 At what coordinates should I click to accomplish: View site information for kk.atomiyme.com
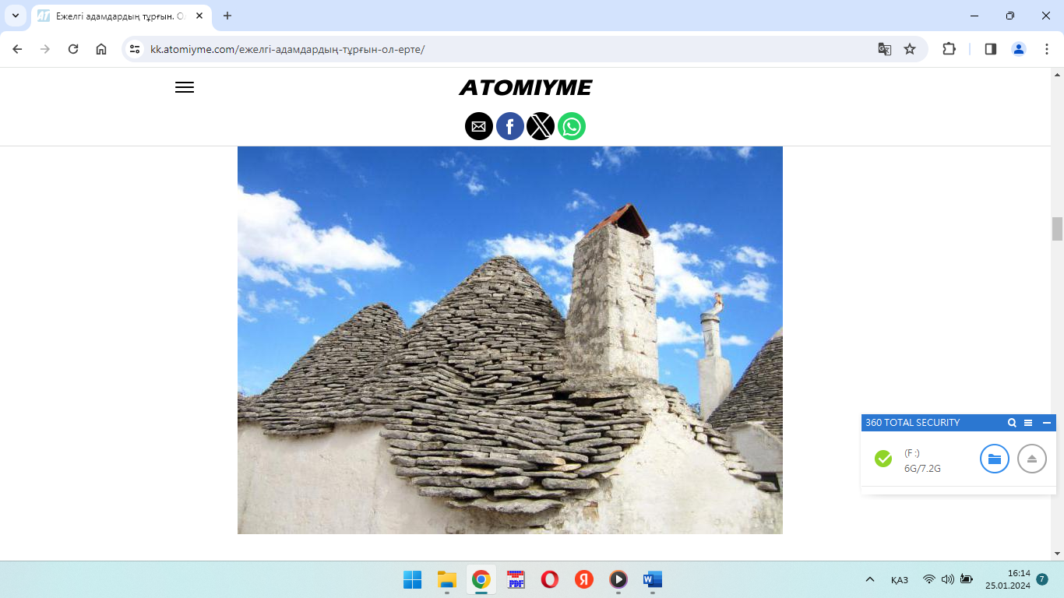pyautogui.click(x=135, y=49)
